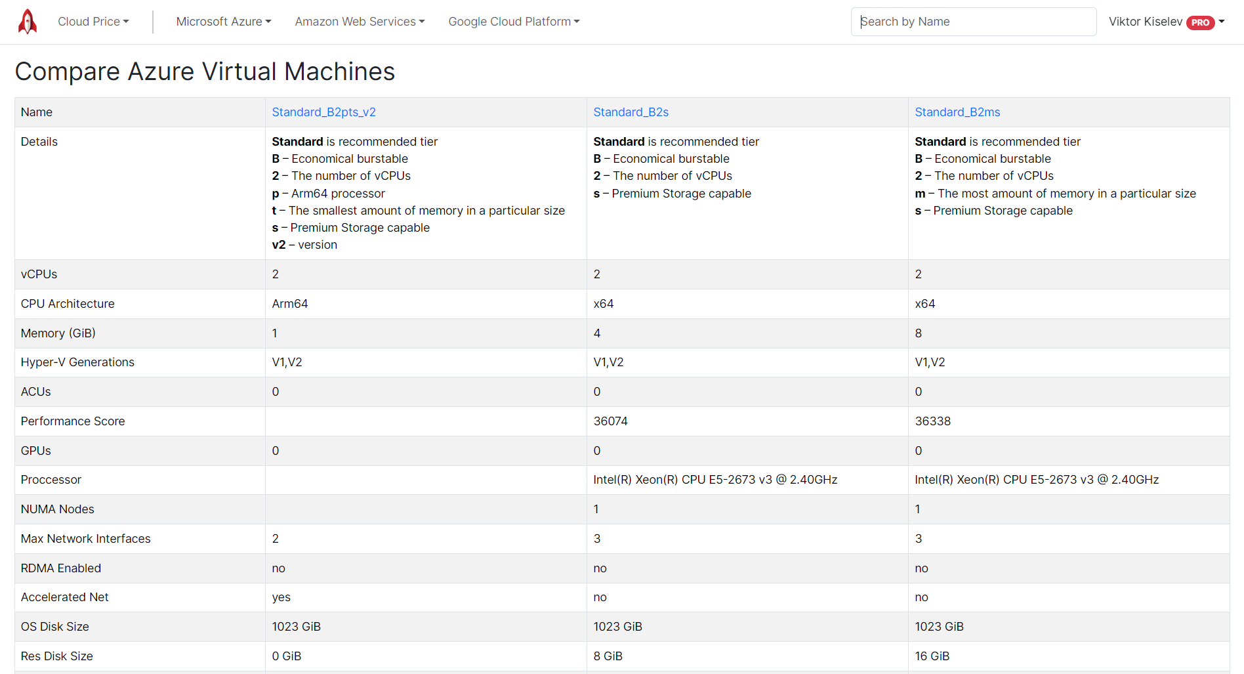Open Standard_B2ms VM link
Screen dimensions: 1244x674
[957, 112]
